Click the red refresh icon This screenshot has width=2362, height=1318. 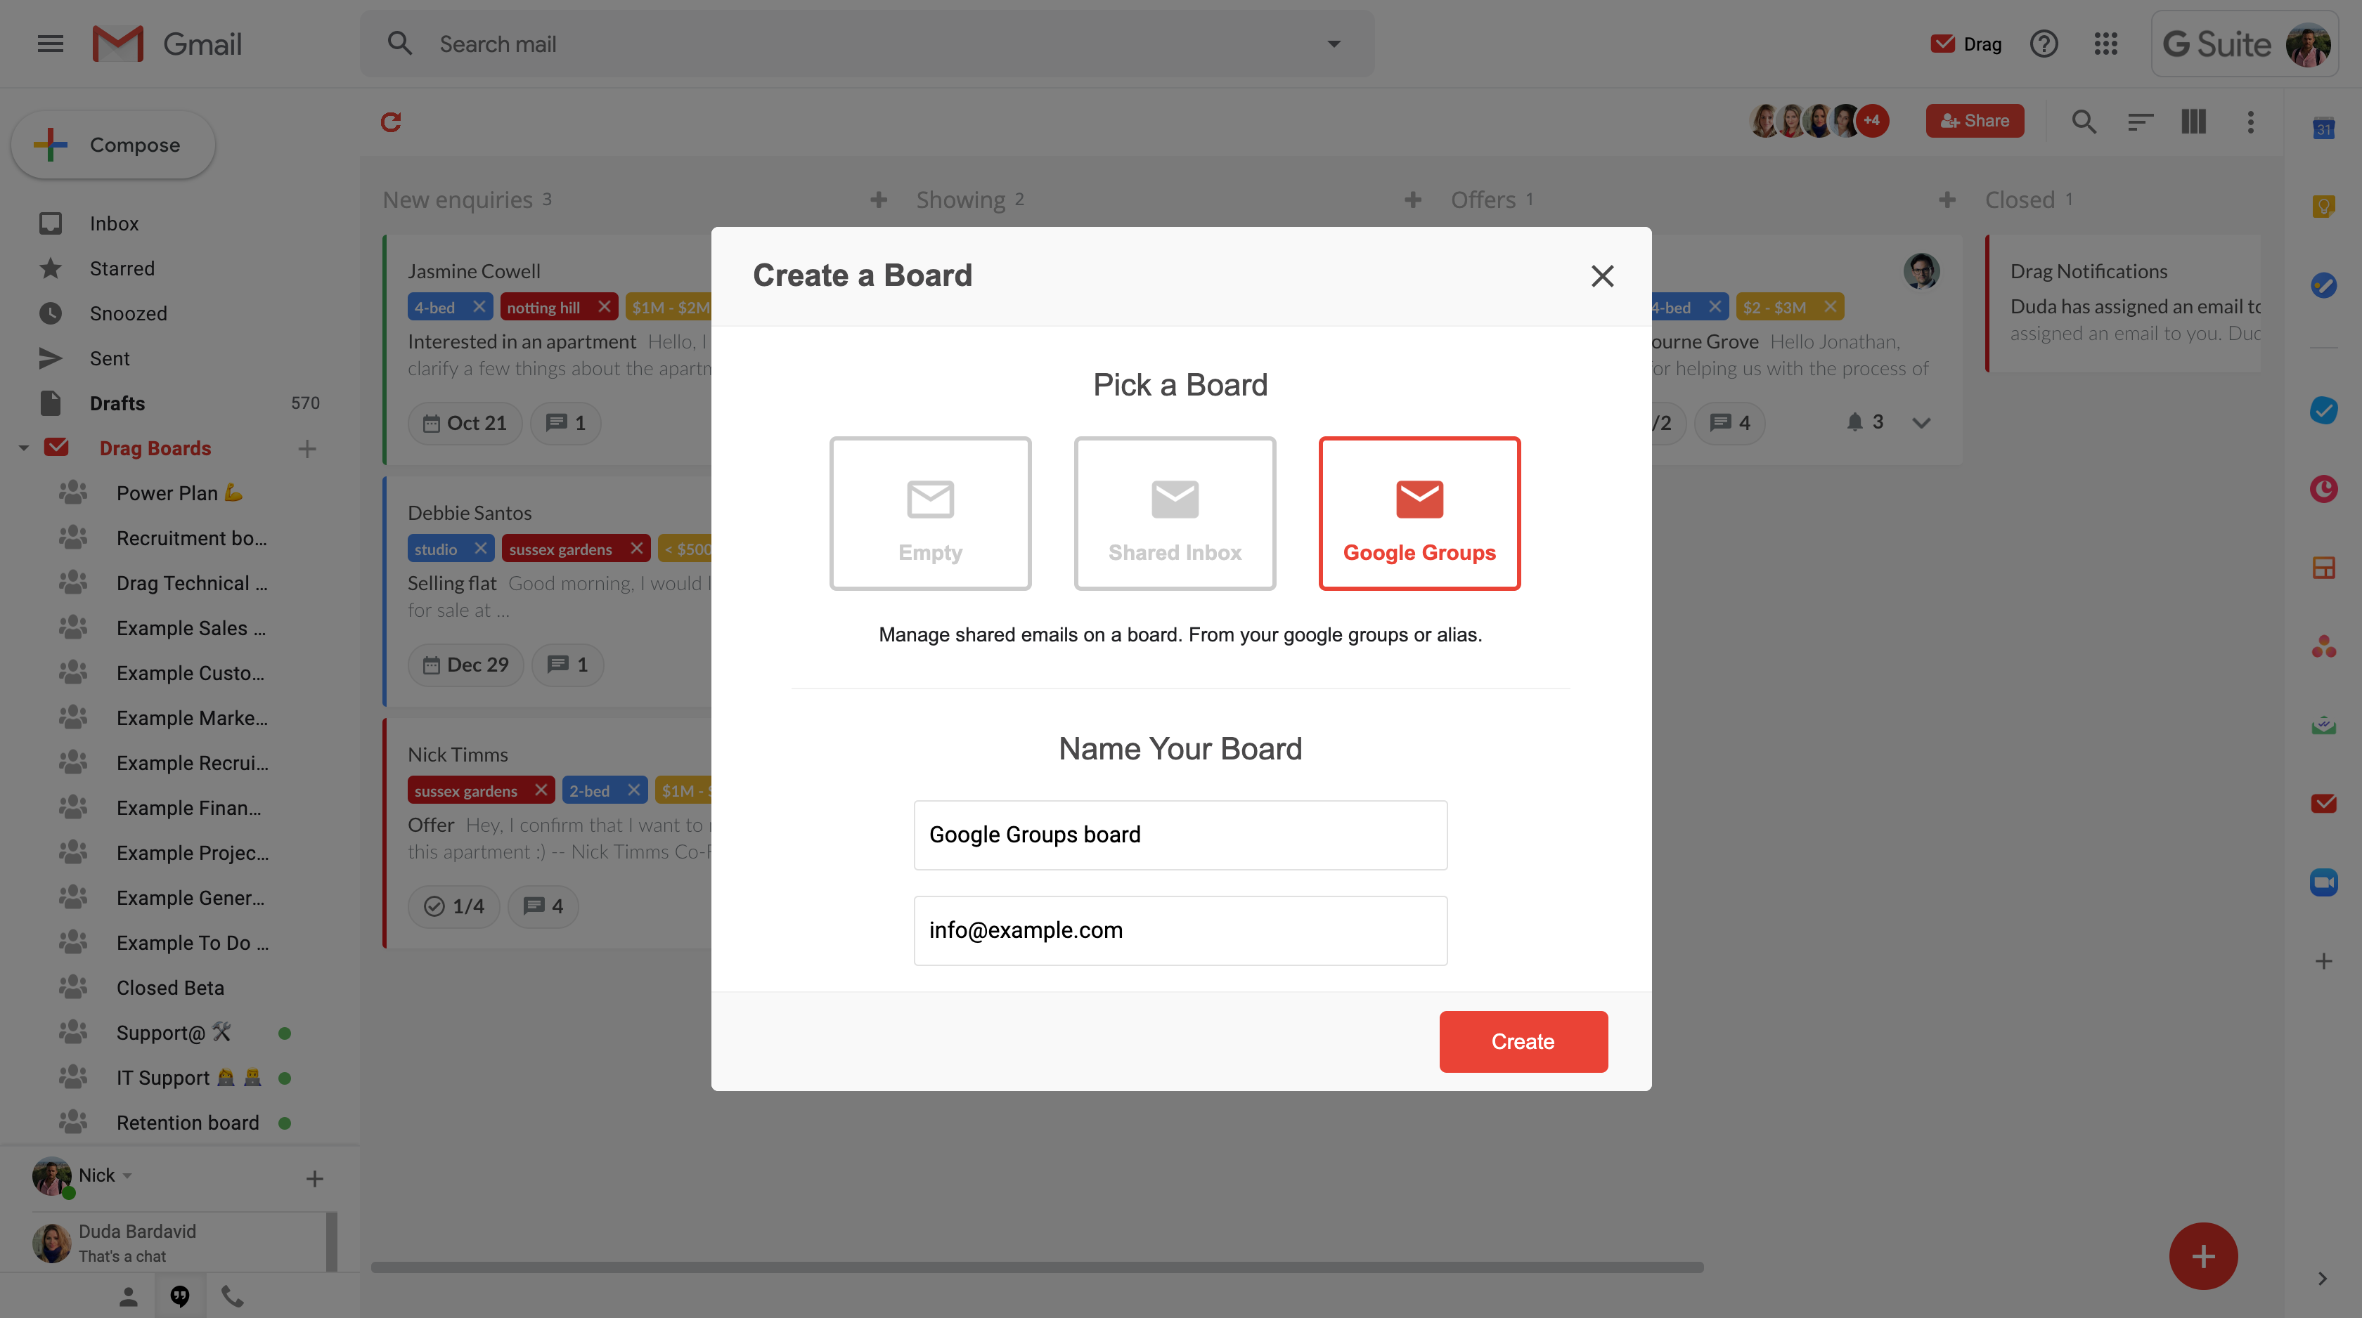[x=392, y=121]
